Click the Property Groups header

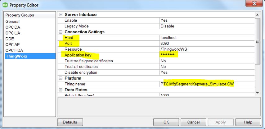click(29, 15)
